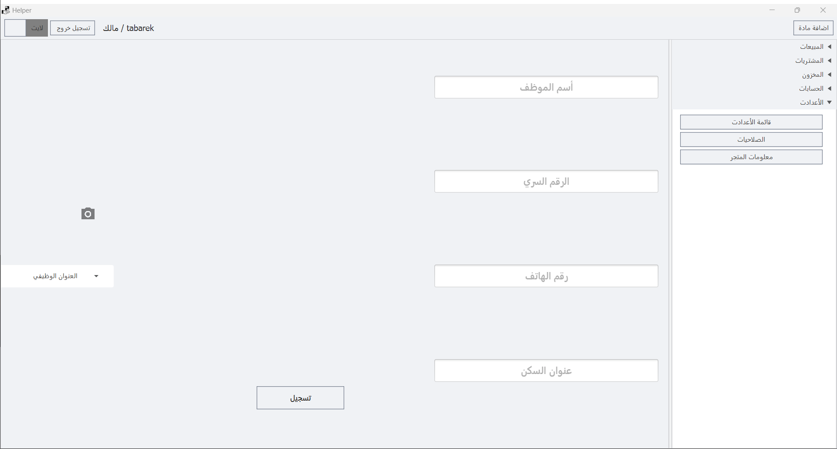Click the تسجيل خروج button

(x=73, y=28)
